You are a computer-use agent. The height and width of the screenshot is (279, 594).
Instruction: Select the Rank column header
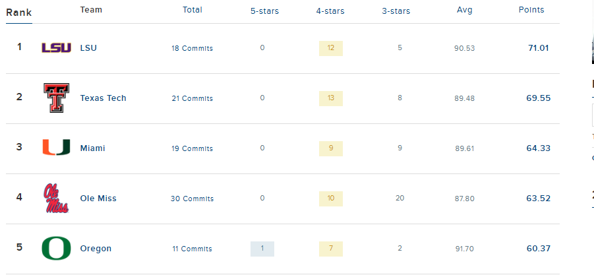click(x=18, y=13)
